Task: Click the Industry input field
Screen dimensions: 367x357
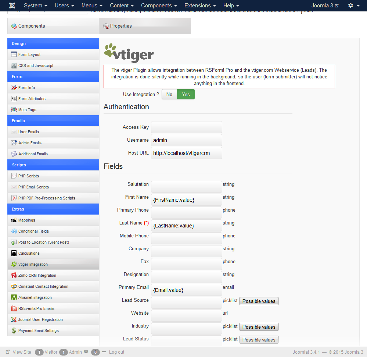Action: pos(187,329)
